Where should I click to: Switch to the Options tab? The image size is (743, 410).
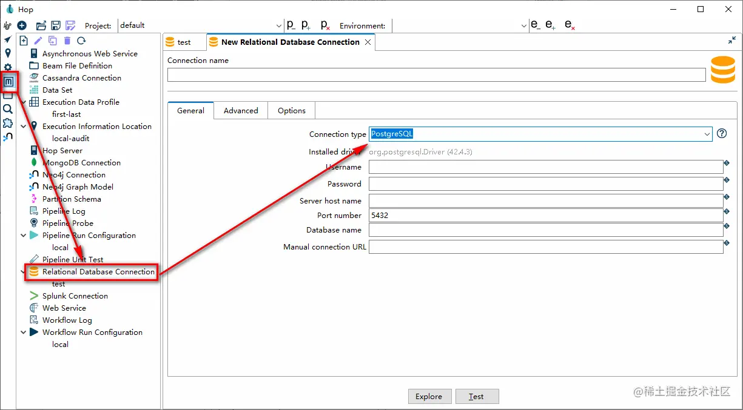click(292, 110)
